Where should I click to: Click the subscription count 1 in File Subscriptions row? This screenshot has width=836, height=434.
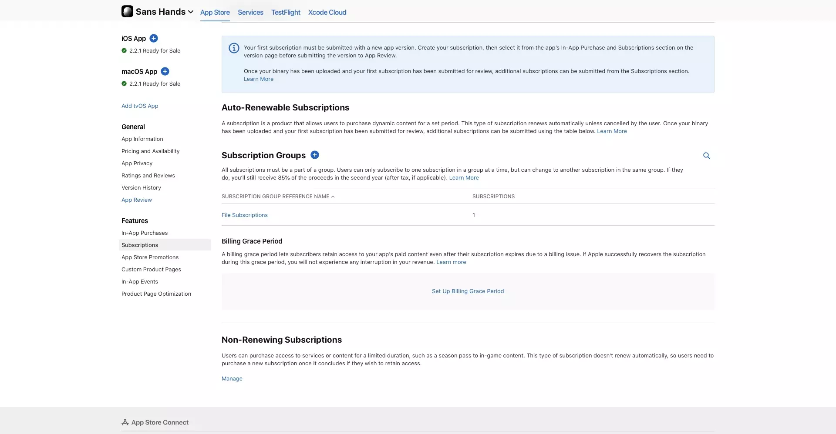coord(474,215)
